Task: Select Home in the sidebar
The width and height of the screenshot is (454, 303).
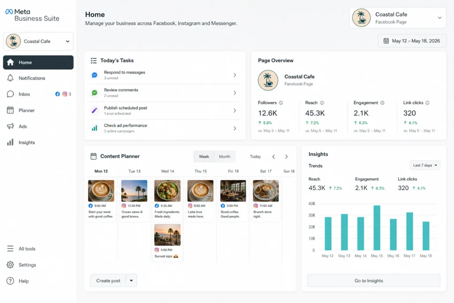Action: 38,62
